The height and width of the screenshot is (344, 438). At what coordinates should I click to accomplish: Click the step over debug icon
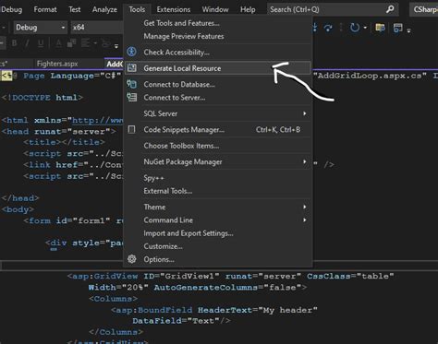(x=328, y=28)
